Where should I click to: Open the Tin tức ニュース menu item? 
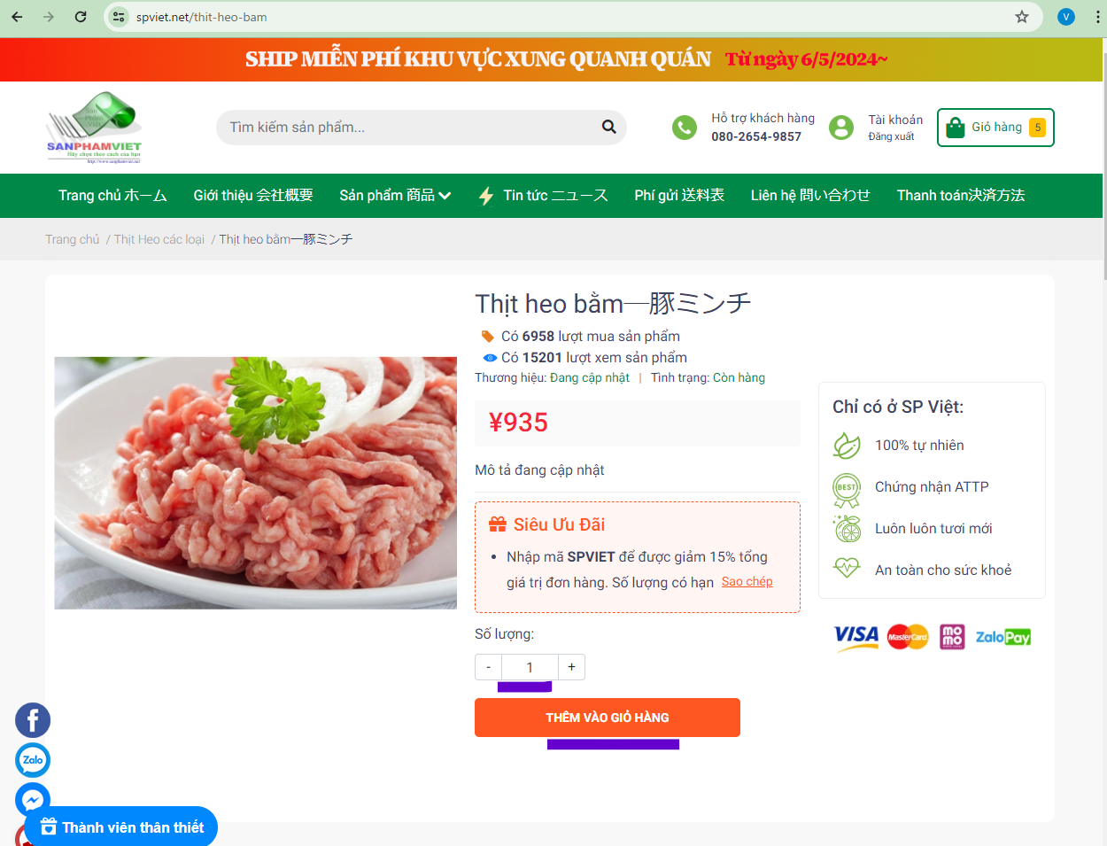click(x=543, y=195)
